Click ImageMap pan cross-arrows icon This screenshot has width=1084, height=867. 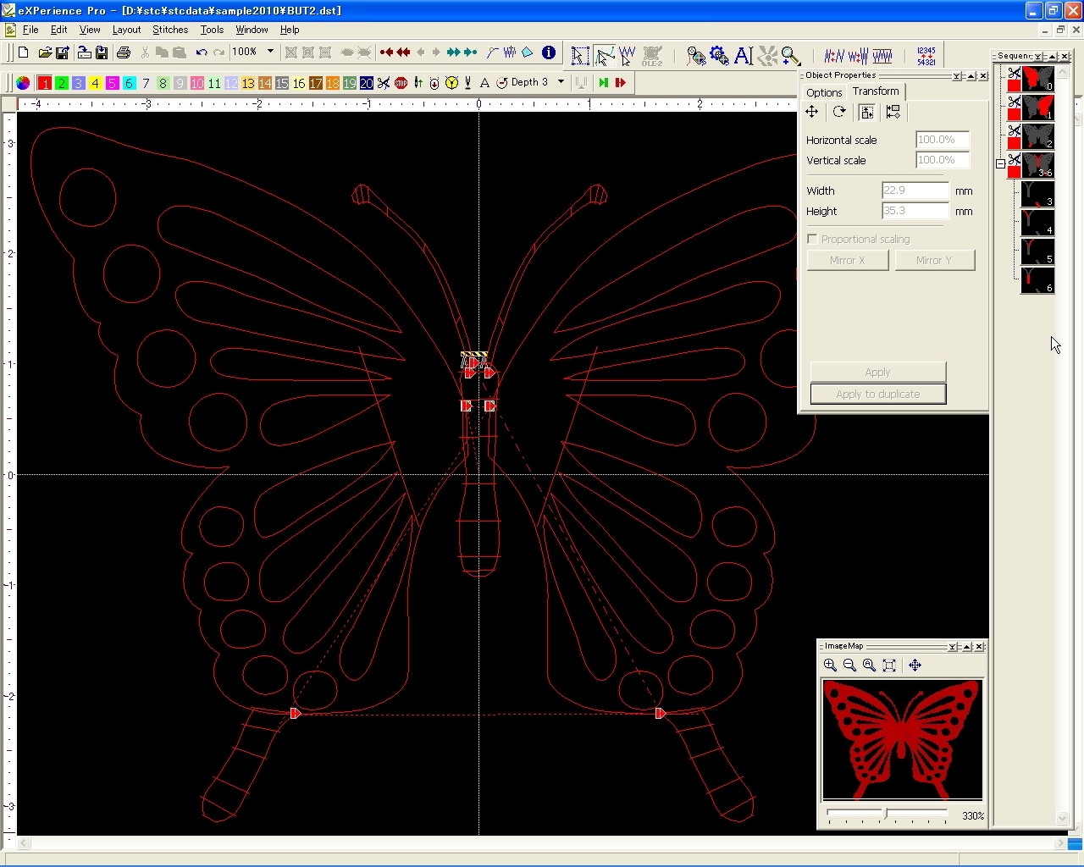915,665
